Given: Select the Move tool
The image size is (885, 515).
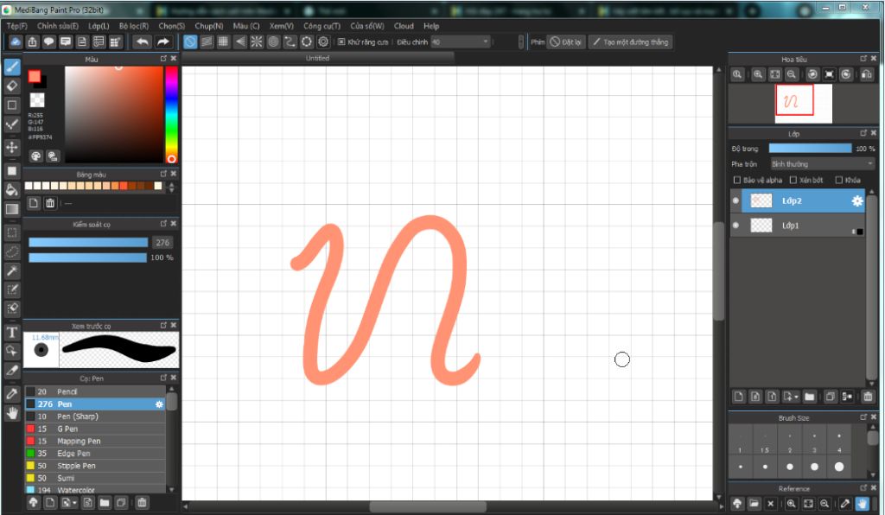Looking at the screenshot, I should [12, 147].
